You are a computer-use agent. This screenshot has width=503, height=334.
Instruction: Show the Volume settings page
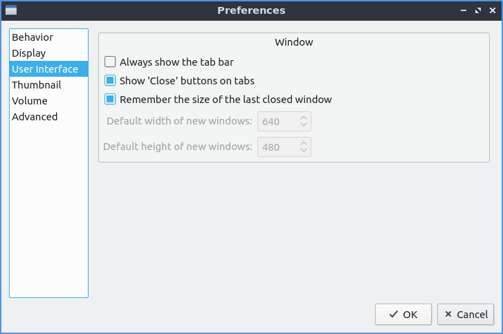tap(30, 101)
